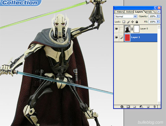Toggle the link between Layer 0 and mask
Screen dimensions: 166x126
click(x=132, y=29)
